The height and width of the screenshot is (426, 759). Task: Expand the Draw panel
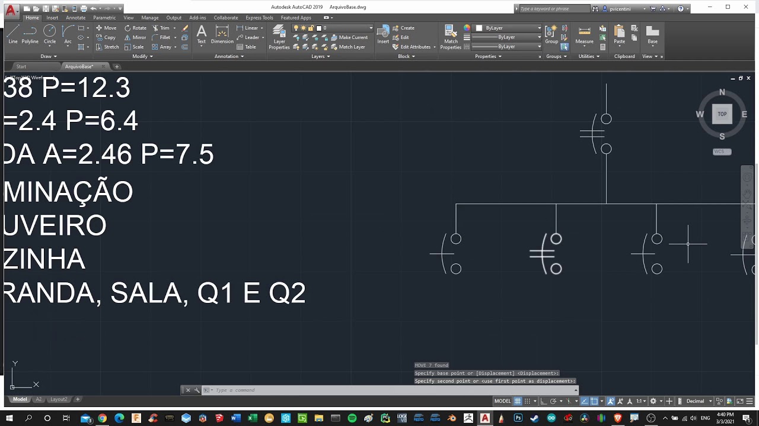47,56
